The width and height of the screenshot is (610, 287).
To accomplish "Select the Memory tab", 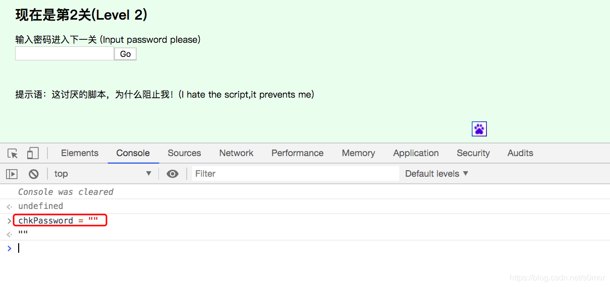I will (358, 153).
